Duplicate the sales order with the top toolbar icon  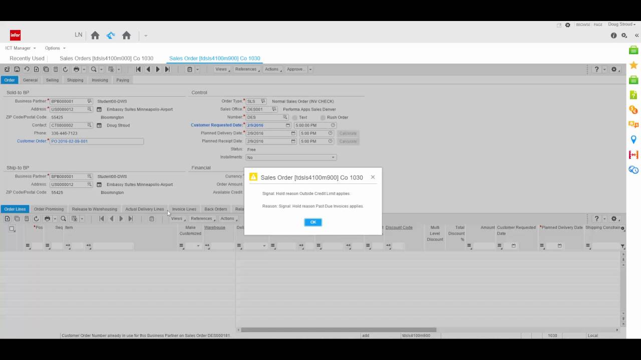(46, 69)
